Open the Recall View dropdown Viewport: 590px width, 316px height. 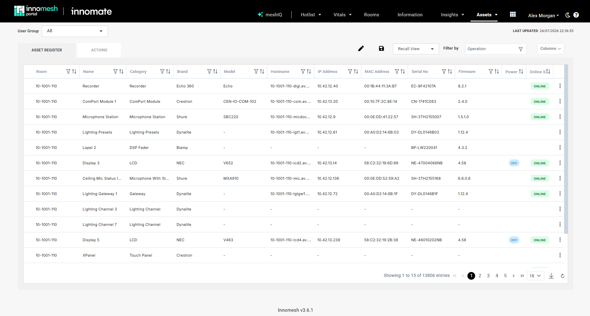(416, 49)
